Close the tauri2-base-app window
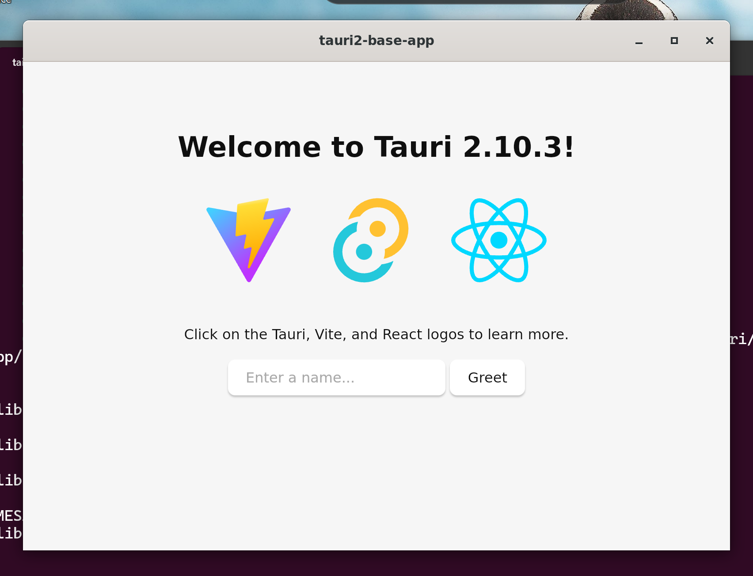The image size is (753, 576). [x=709, y=41]
